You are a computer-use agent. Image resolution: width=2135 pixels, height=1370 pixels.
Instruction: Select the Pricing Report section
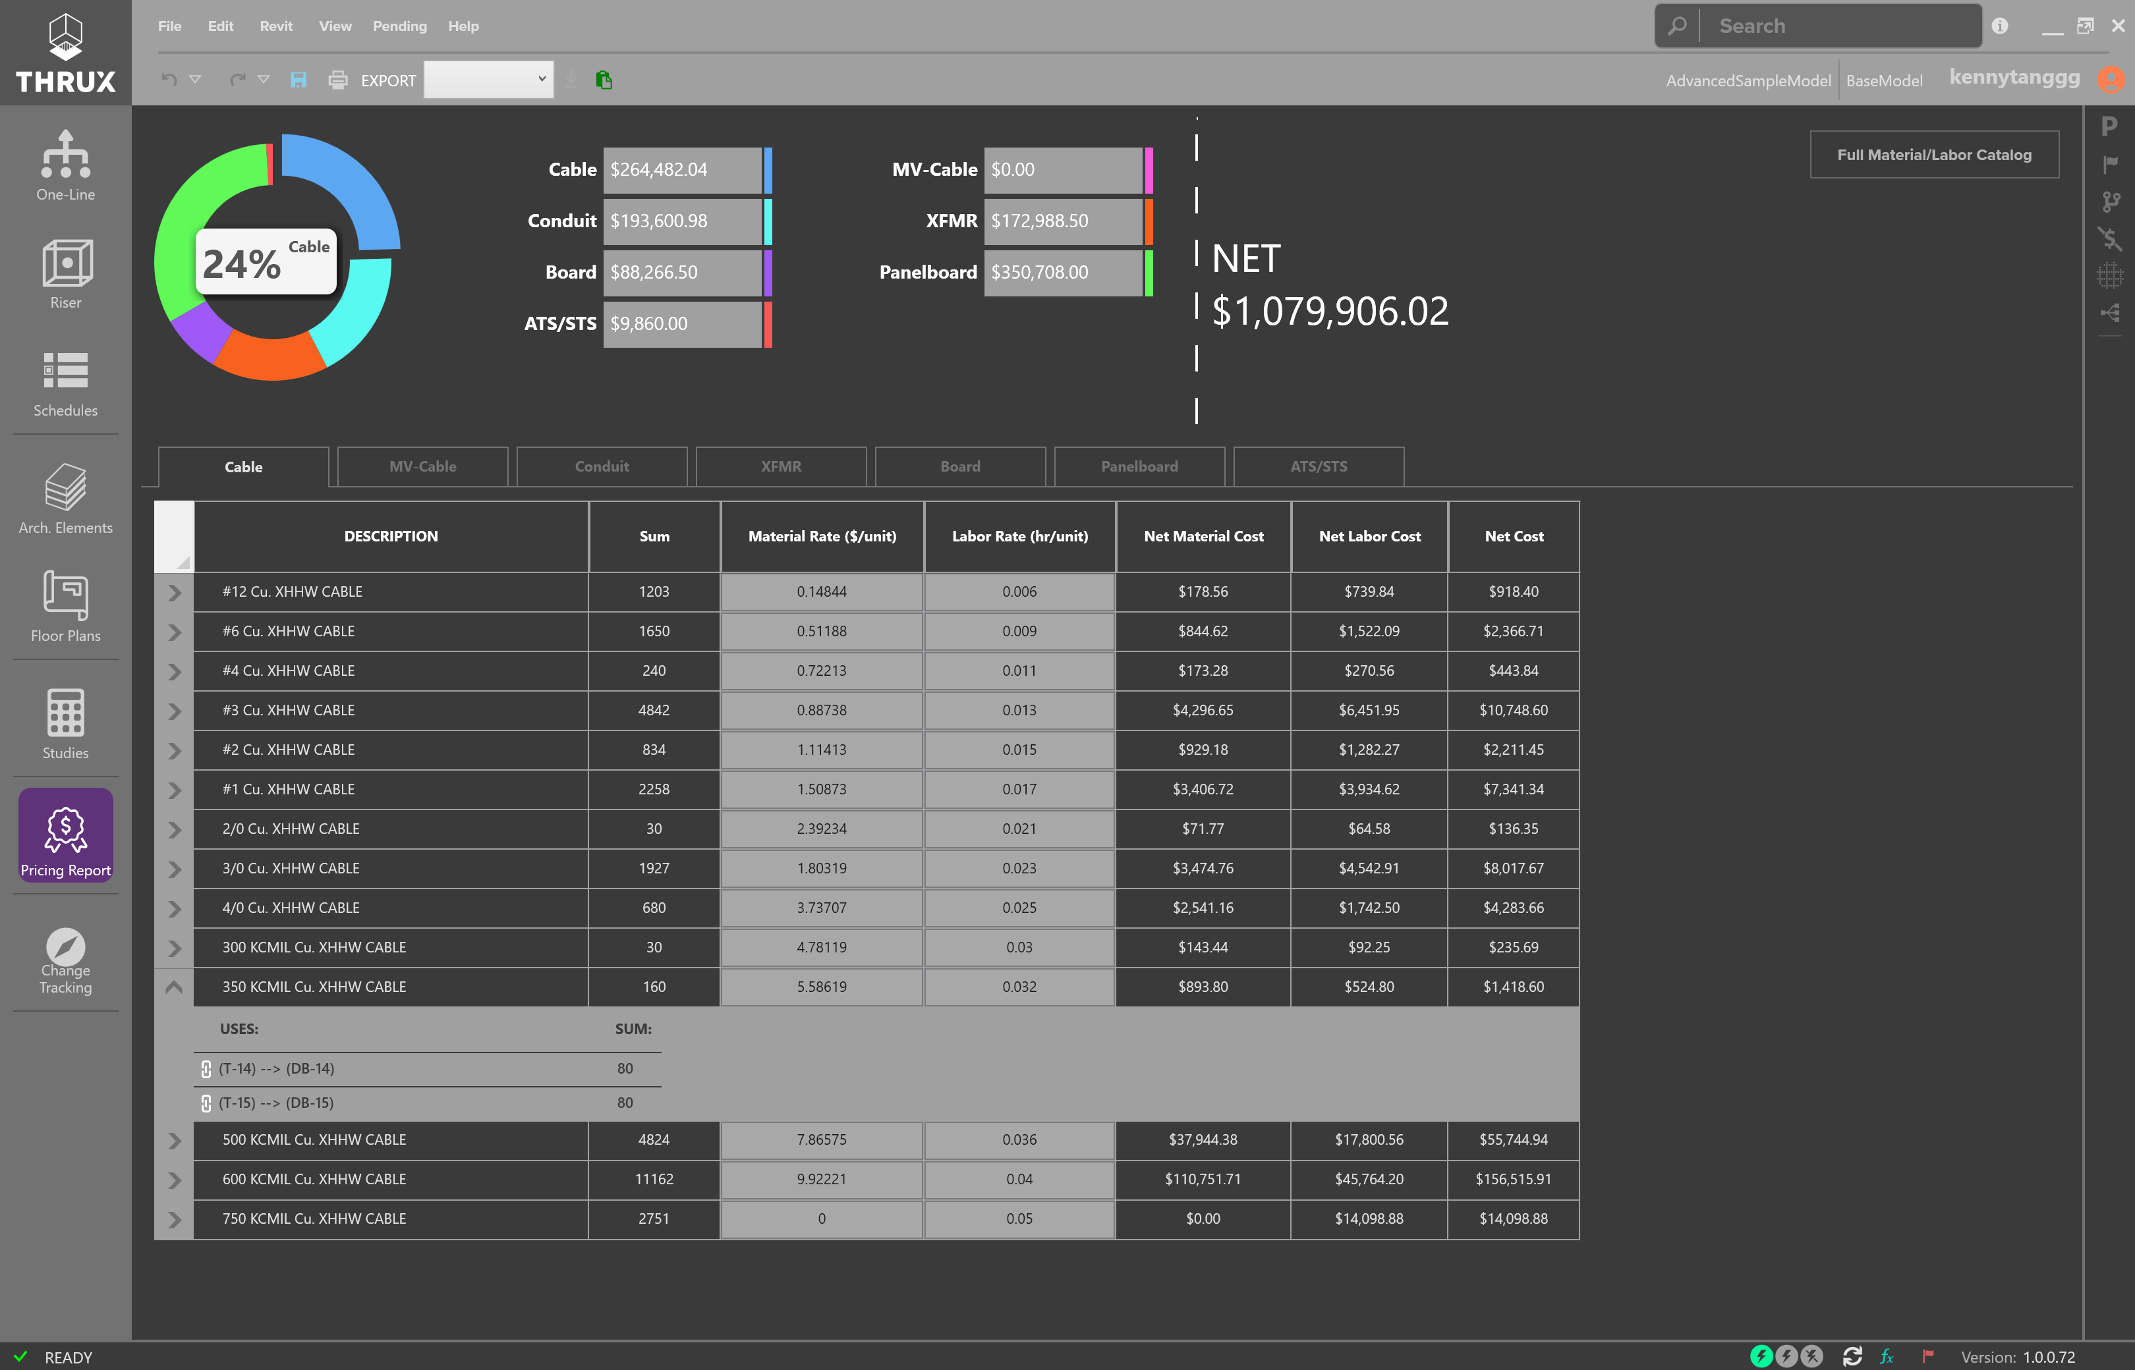tap(65, 836)
